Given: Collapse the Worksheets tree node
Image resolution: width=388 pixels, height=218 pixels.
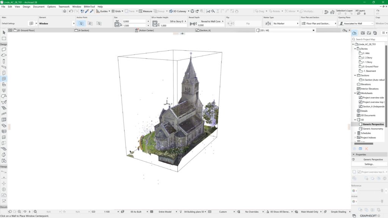Looking at the screenshot, I should (x=355, y=93).
